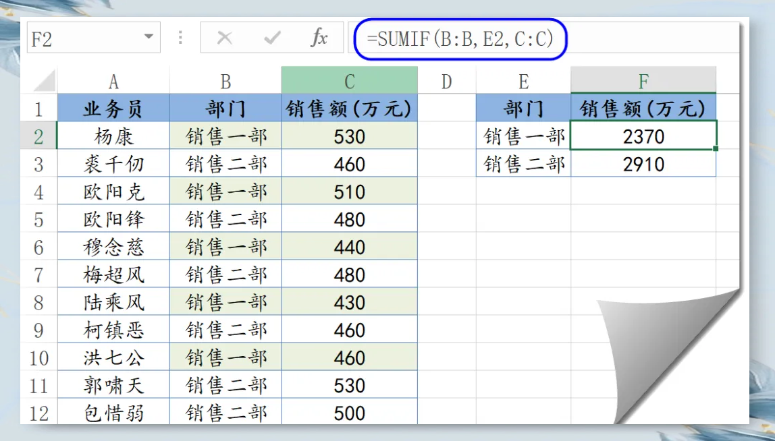
Task: Select column A header
Action: click(113, 81)
